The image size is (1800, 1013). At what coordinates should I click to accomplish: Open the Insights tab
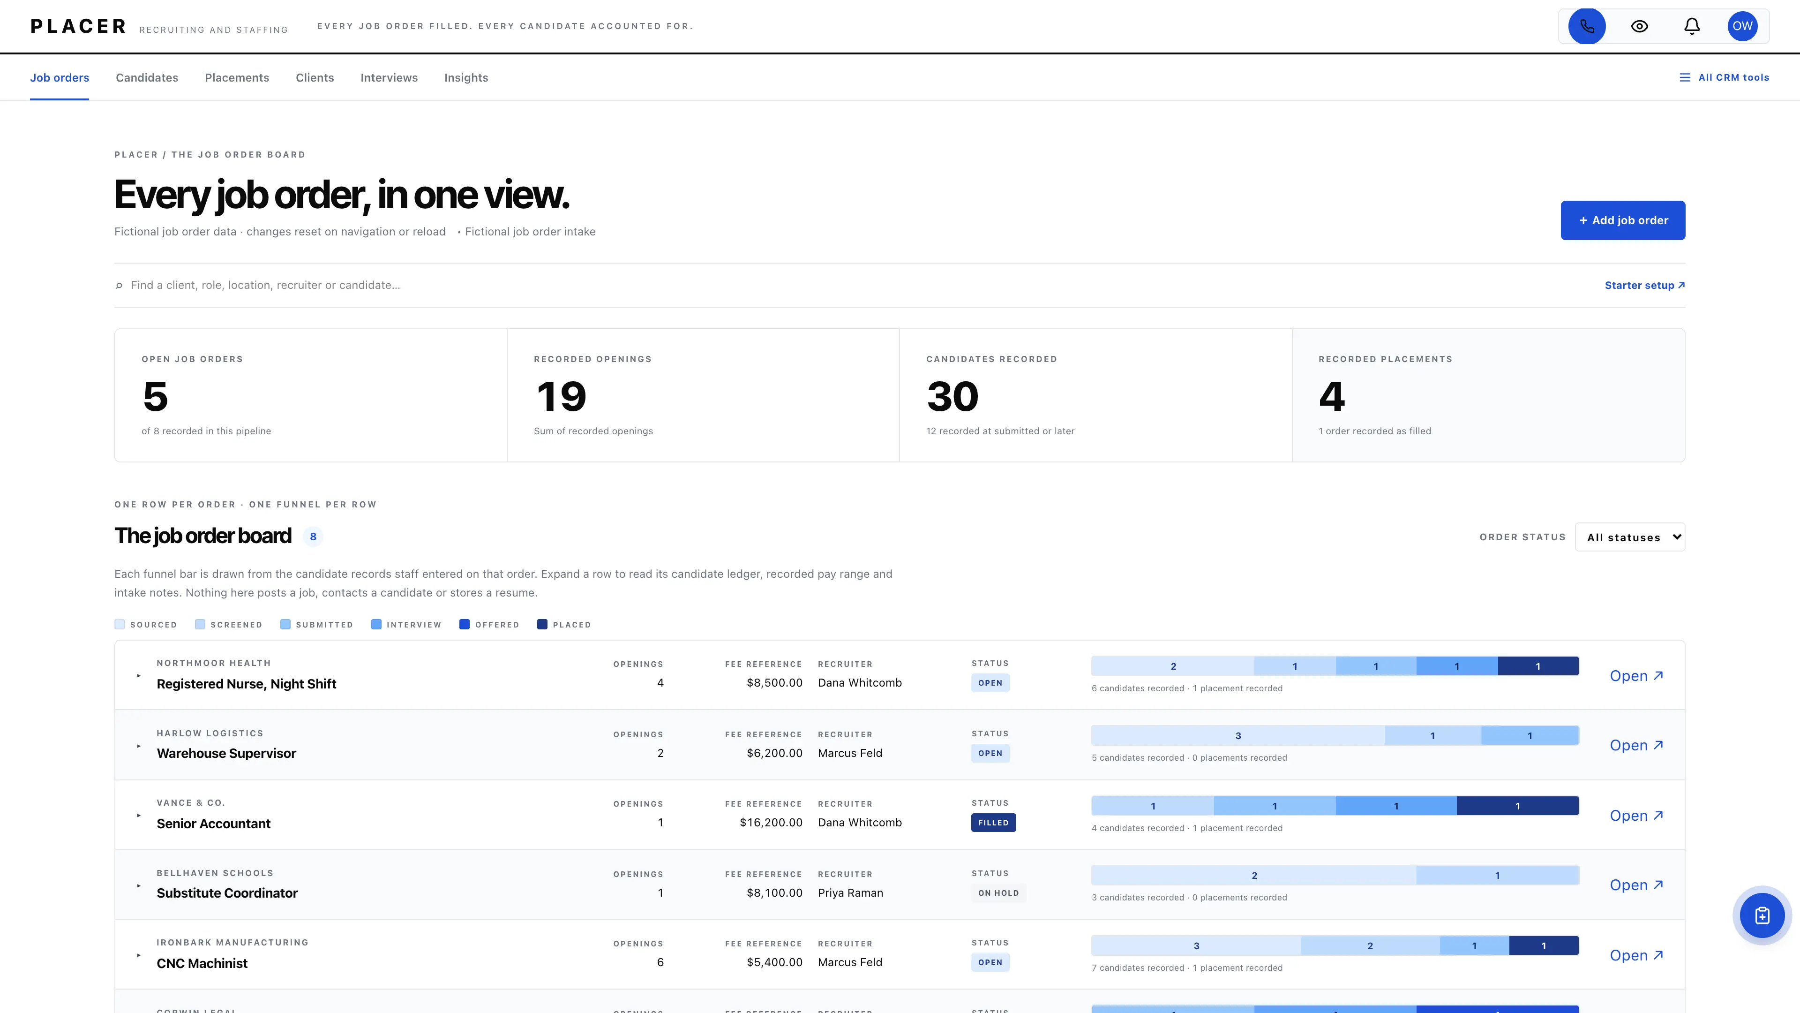(x=466, y=77)
